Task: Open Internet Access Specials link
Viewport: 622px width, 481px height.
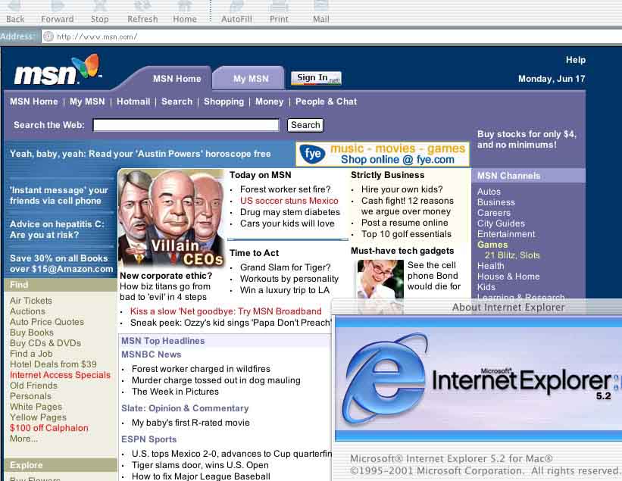Action: 61,375
